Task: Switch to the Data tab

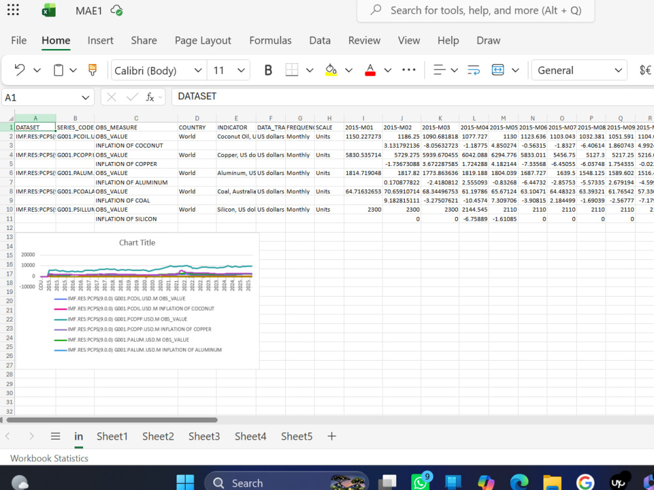Action: click(x=320, y=41)
